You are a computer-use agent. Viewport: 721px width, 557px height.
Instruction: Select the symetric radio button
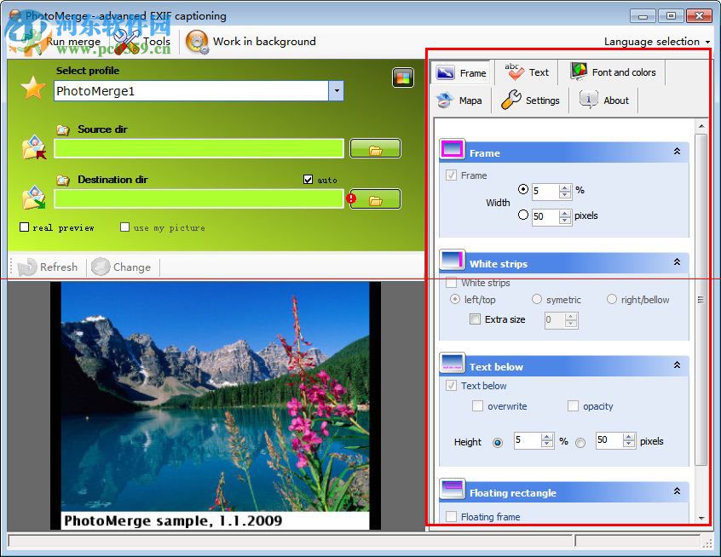coord(537,299)
